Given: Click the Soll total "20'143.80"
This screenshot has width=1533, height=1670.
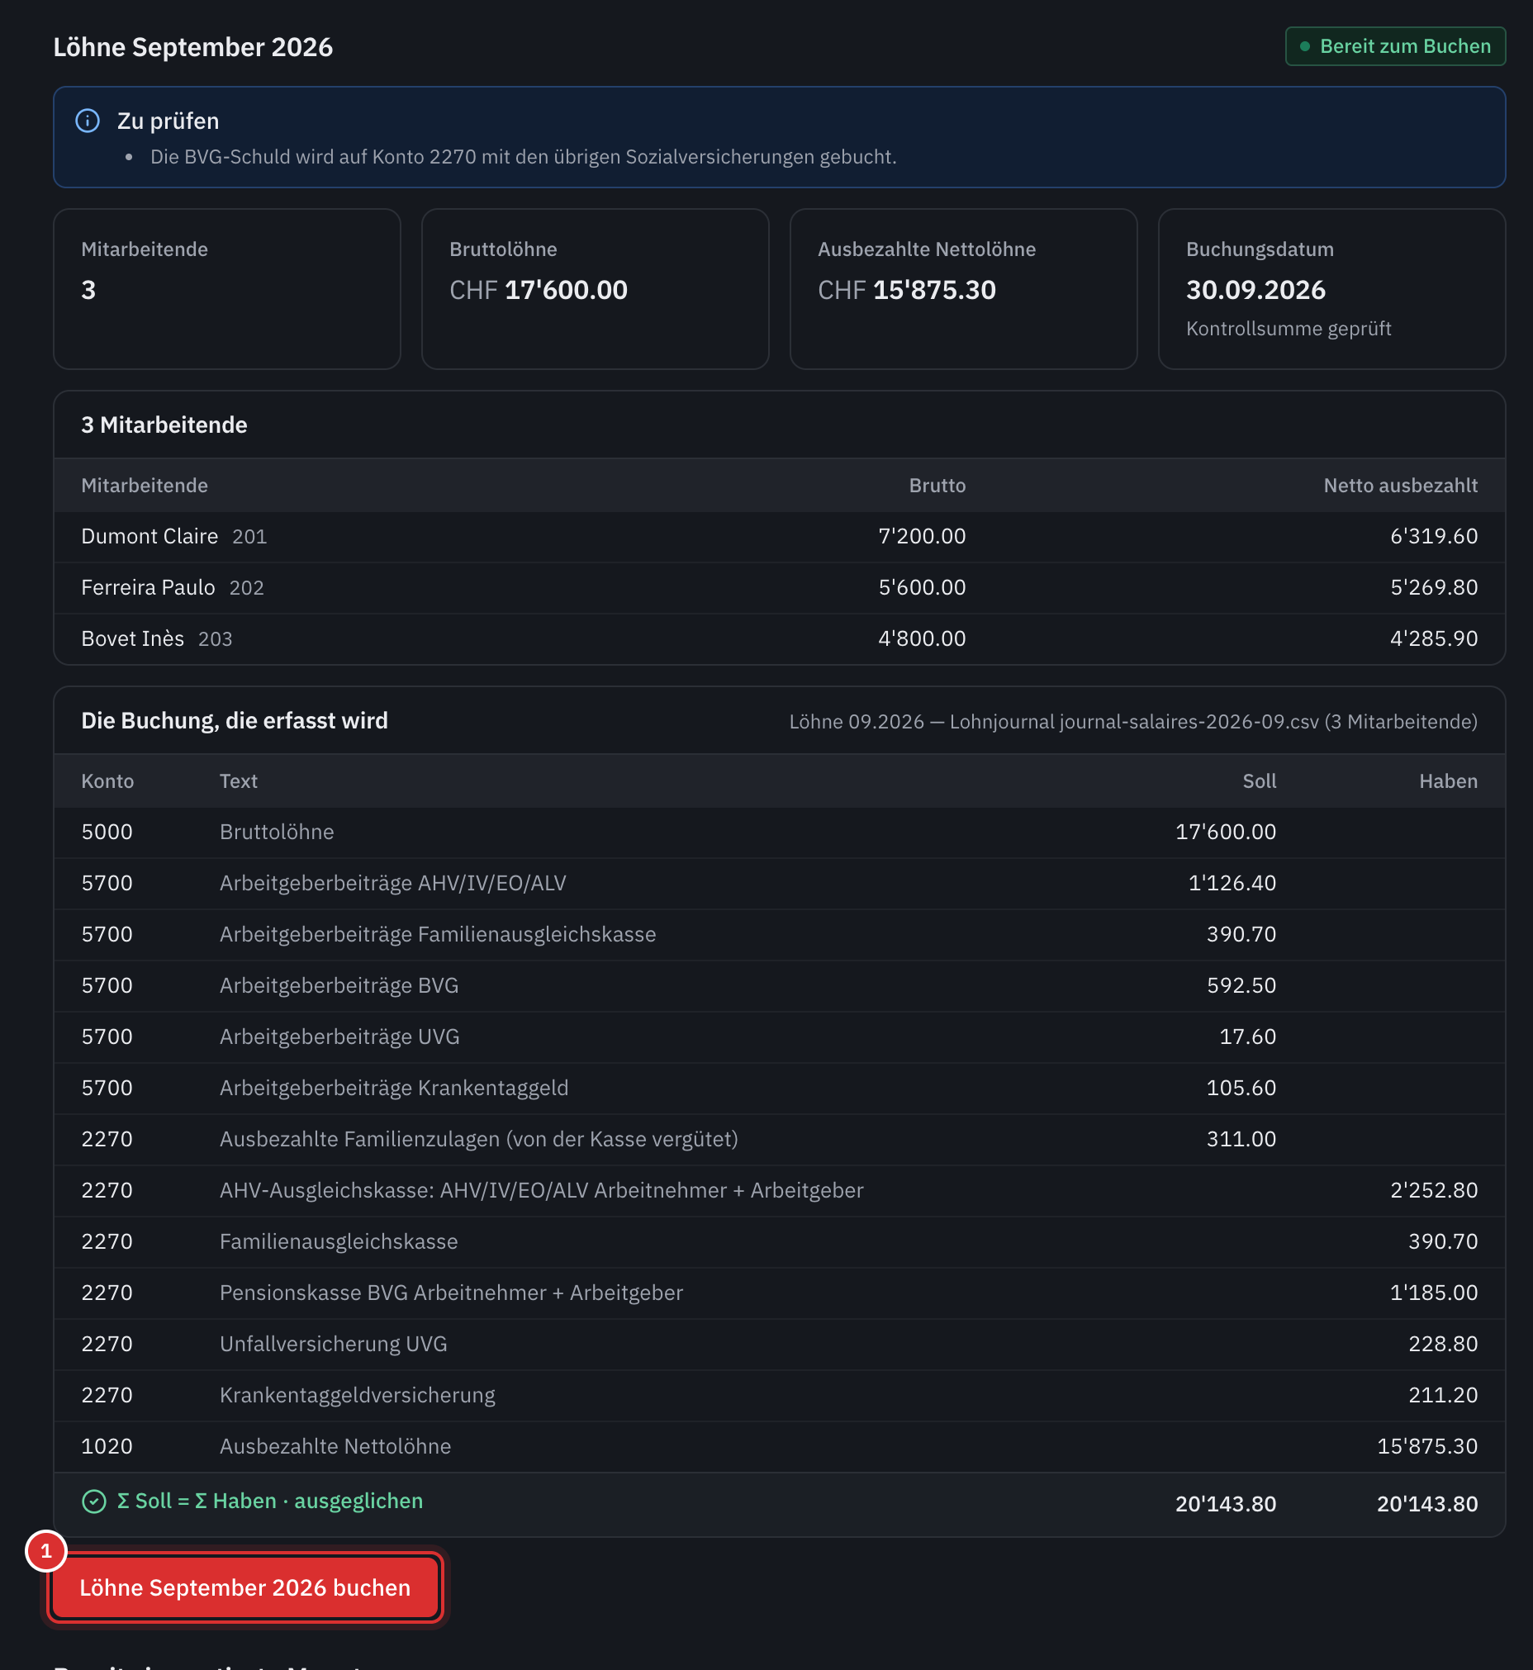Looking at the screenshot, I should [1226, 1504].
